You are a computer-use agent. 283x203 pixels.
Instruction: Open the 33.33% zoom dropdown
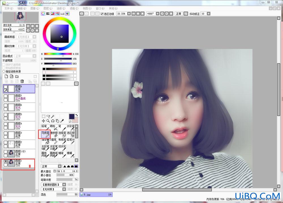pyautogui.click(x=129, y=14)
